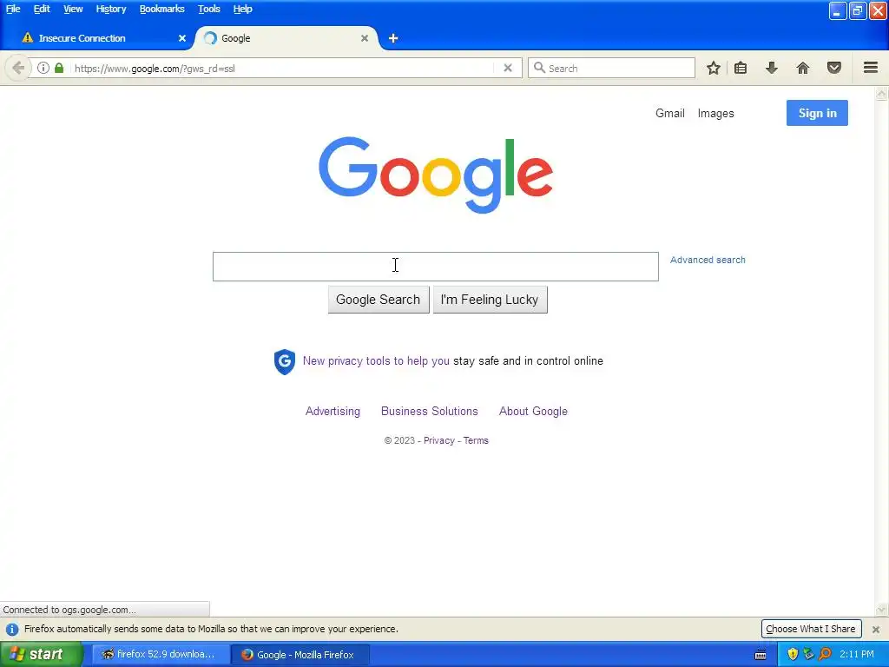Open the File menu
This screenshot has width=889, height=667.
13,9
